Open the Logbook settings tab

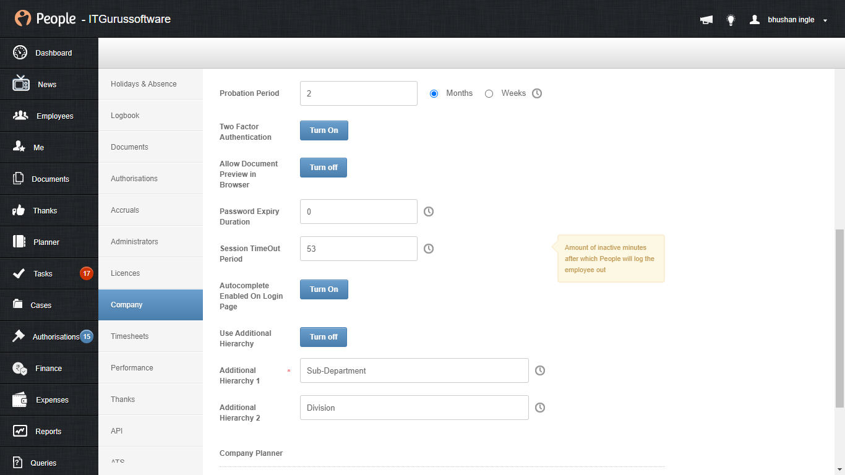[150, 116]
